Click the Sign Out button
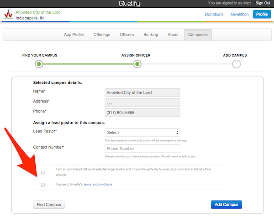Viewport: 274px width, 218px height. [263, 3]
